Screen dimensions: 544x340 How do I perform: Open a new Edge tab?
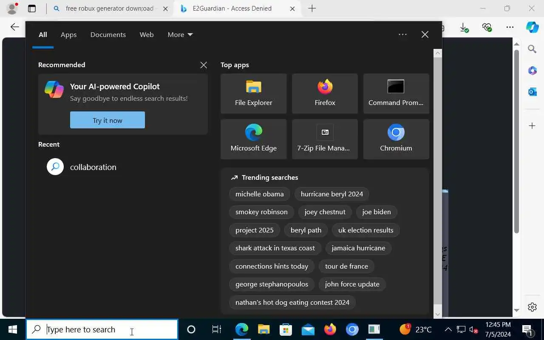312,8
